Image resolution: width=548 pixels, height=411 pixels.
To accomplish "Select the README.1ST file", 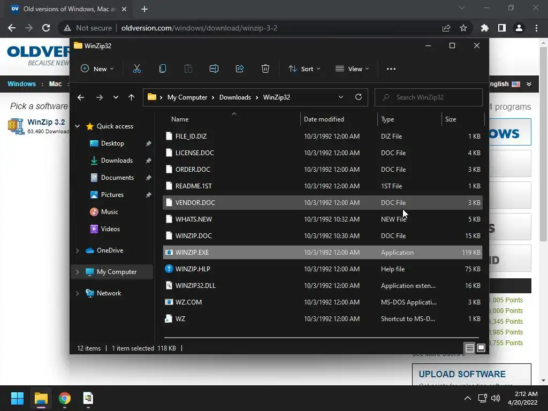I will (x=323, y=186).
